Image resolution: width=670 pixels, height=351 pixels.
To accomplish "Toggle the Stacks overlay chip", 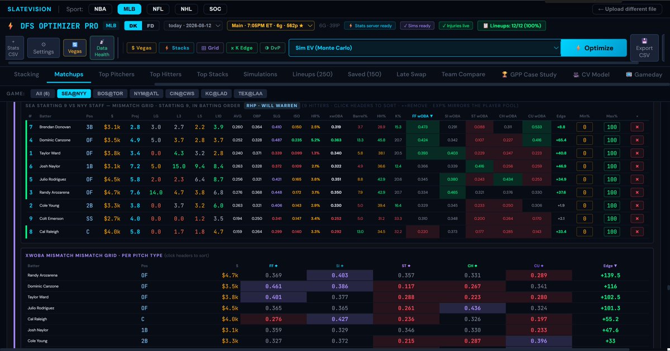I will [x=176, y=48].
